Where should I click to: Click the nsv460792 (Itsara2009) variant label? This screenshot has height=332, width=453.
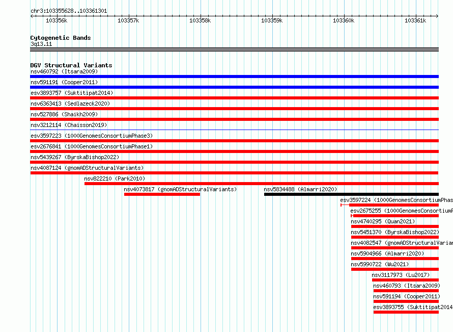tap(64, 71)
